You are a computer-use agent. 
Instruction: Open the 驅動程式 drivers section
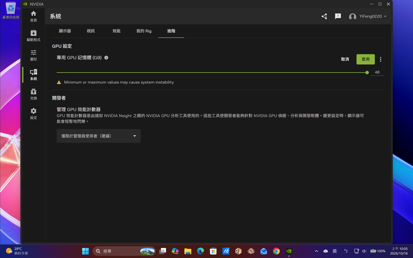click(33, 35)
